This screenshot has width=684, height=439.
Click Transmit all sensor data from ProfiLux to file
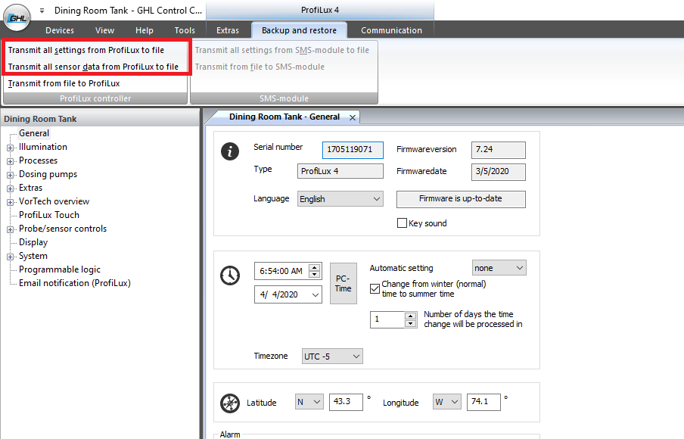[93, 67]
